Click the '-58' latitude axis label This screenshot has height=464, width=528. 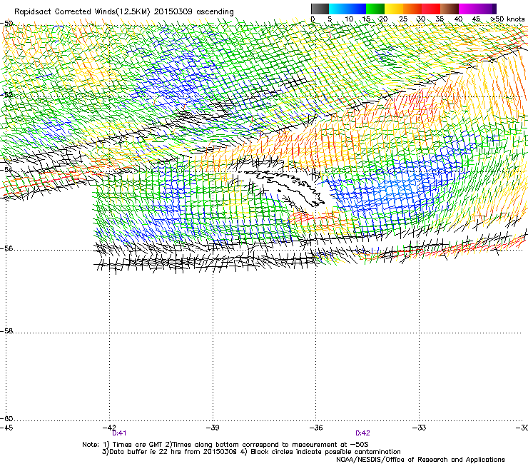tap(6, 331)
